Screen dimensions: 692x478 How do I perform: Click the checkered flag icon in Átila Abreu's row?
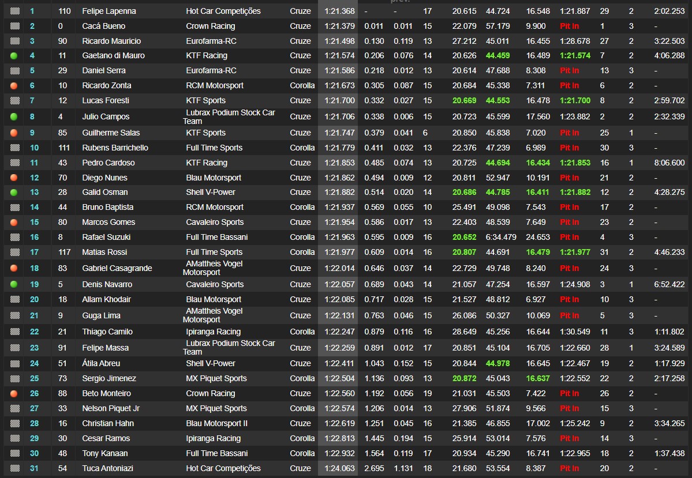click(15, 363)
